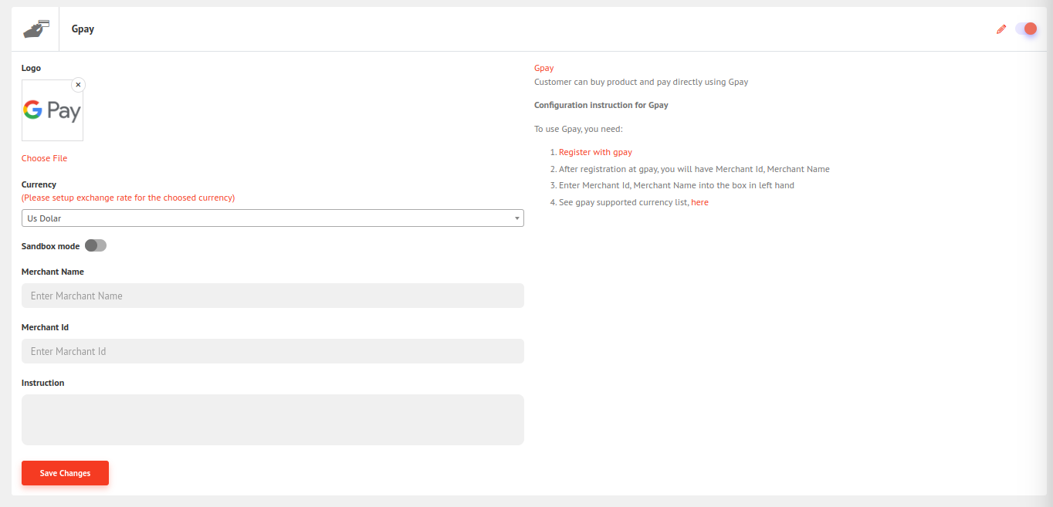Disable the Gpay payment method toggle
Image resolution: width=1053 pixels, height=507 pixels.
1026,29
